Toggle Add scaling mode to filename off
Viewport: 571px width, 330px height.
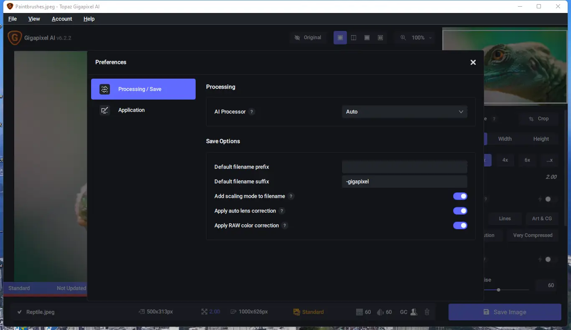460,196
